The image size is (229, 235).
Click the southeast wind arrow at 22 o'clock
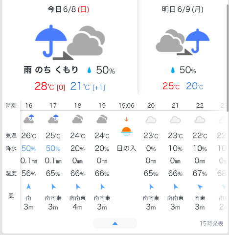[x=200, y=187]
